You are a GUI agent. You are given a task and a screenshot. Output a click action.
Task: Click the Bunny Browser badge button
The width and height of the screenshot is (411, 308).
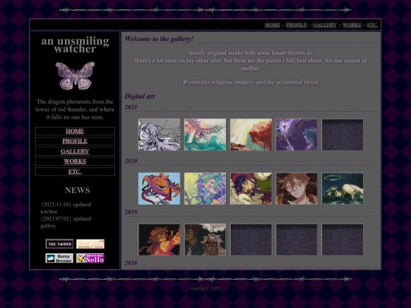pos(59,259)
